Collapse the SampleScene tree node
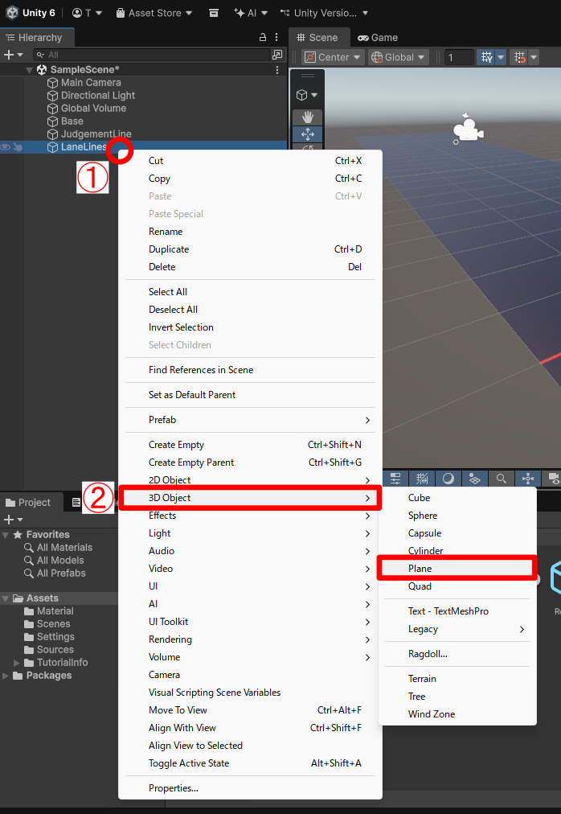The height and width of the screenshot is (814, 561). (30, 70)
